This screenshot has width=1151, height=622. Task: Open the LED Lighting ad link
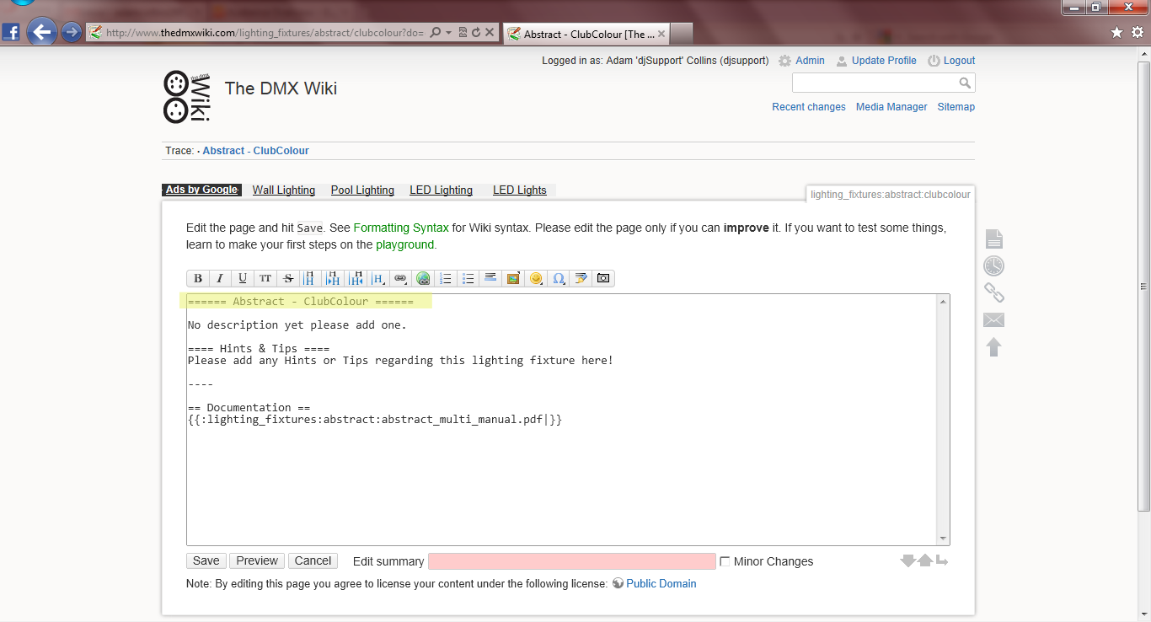pyautogui.click(x=442, y=190)
